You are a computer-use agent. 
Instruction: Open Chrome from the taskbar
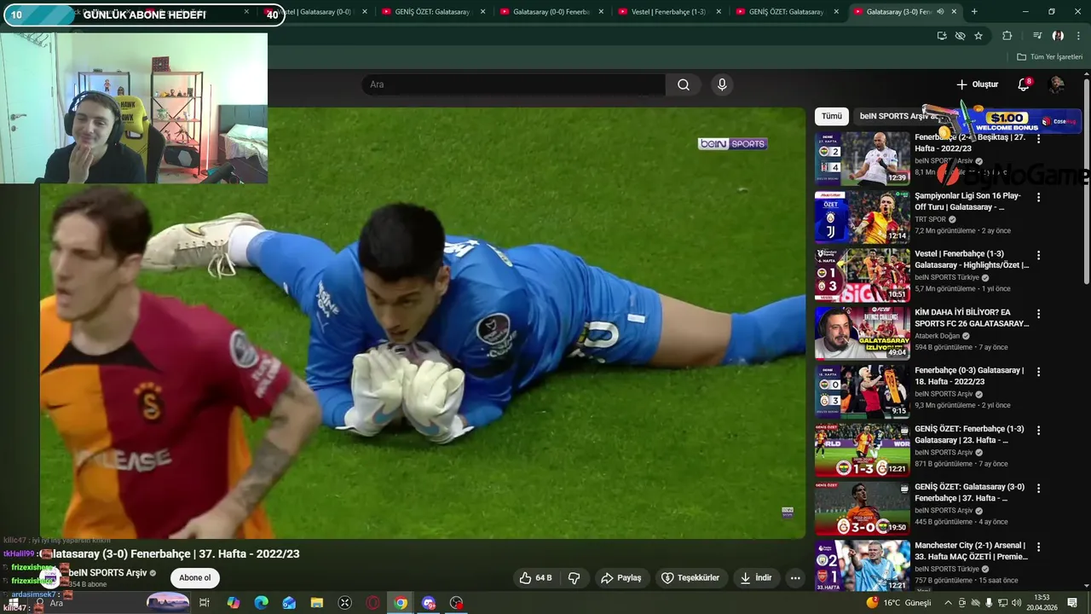click(x=401, y=603)
